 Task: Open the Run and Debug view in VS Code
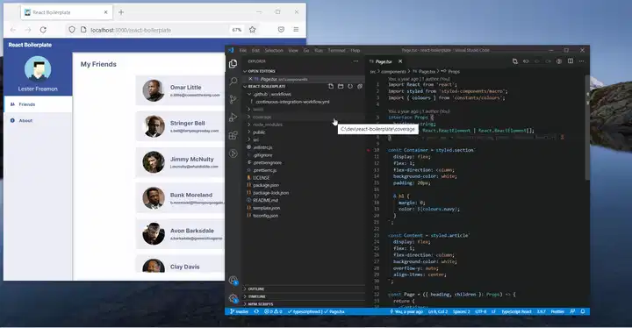coord(233,118)
